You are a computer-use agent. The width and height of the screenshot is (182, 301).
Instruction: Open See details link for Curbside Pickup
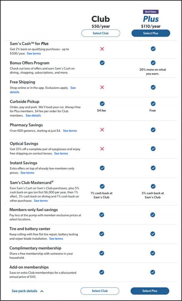(33, 115)
